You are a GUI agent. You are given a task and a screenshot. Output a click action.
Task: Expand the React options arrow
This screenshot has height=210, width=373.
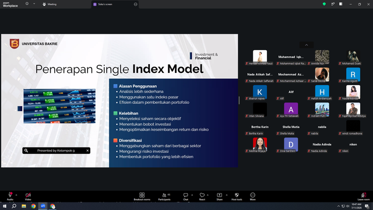point(207,195)
